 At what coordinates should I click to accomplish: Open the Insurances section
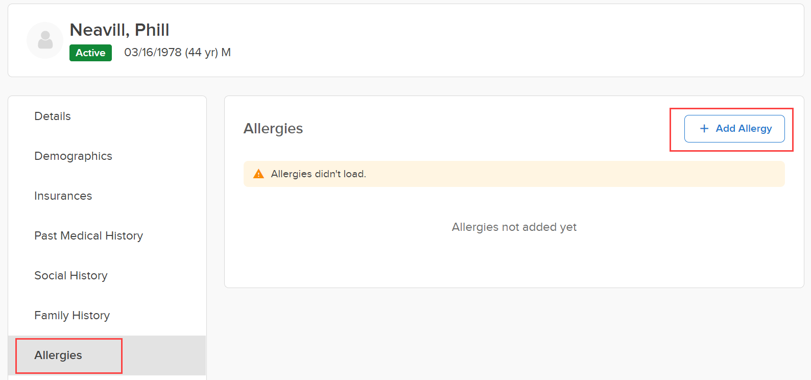pyautogui.click(x=63, y=196)
